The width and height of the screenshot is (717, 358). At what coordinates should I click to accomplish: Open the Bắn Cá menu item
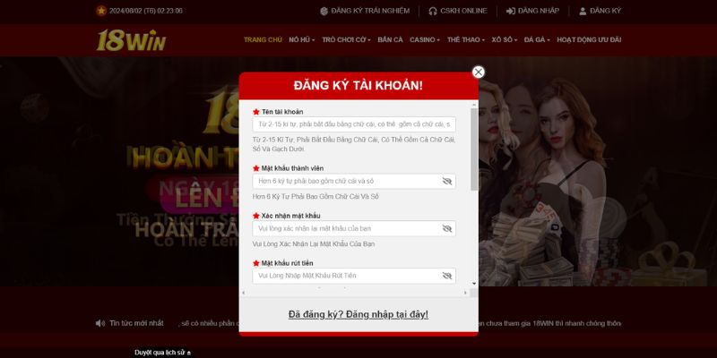pos(390,39)
